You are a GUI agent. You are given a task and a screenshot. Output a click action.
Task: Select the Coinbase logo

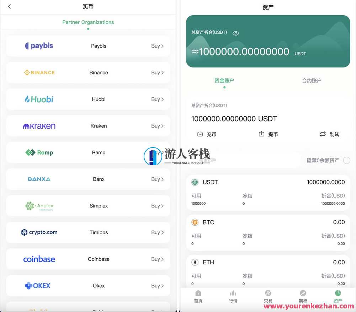tap(39, 259)
